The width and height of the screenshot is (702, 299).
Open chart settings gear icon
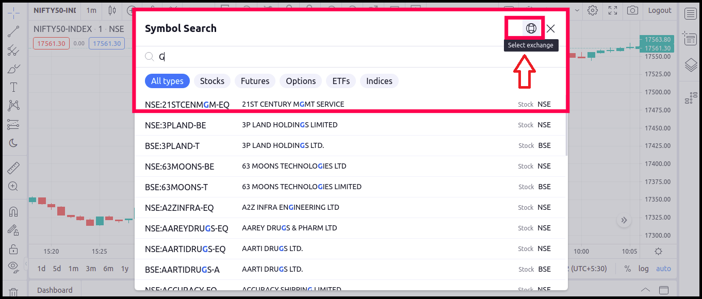coord(593,10)
